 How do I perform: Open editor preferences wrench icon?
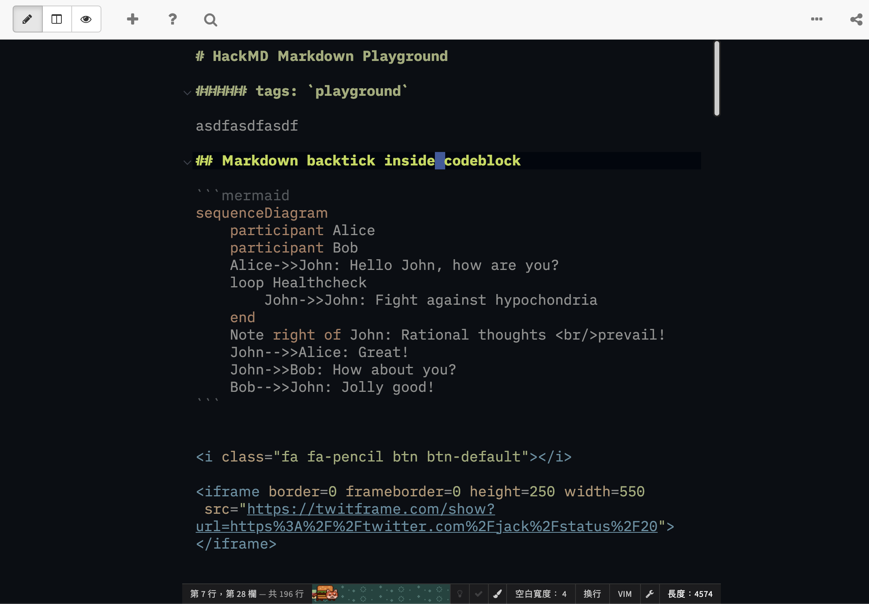[x=650, y=594]
